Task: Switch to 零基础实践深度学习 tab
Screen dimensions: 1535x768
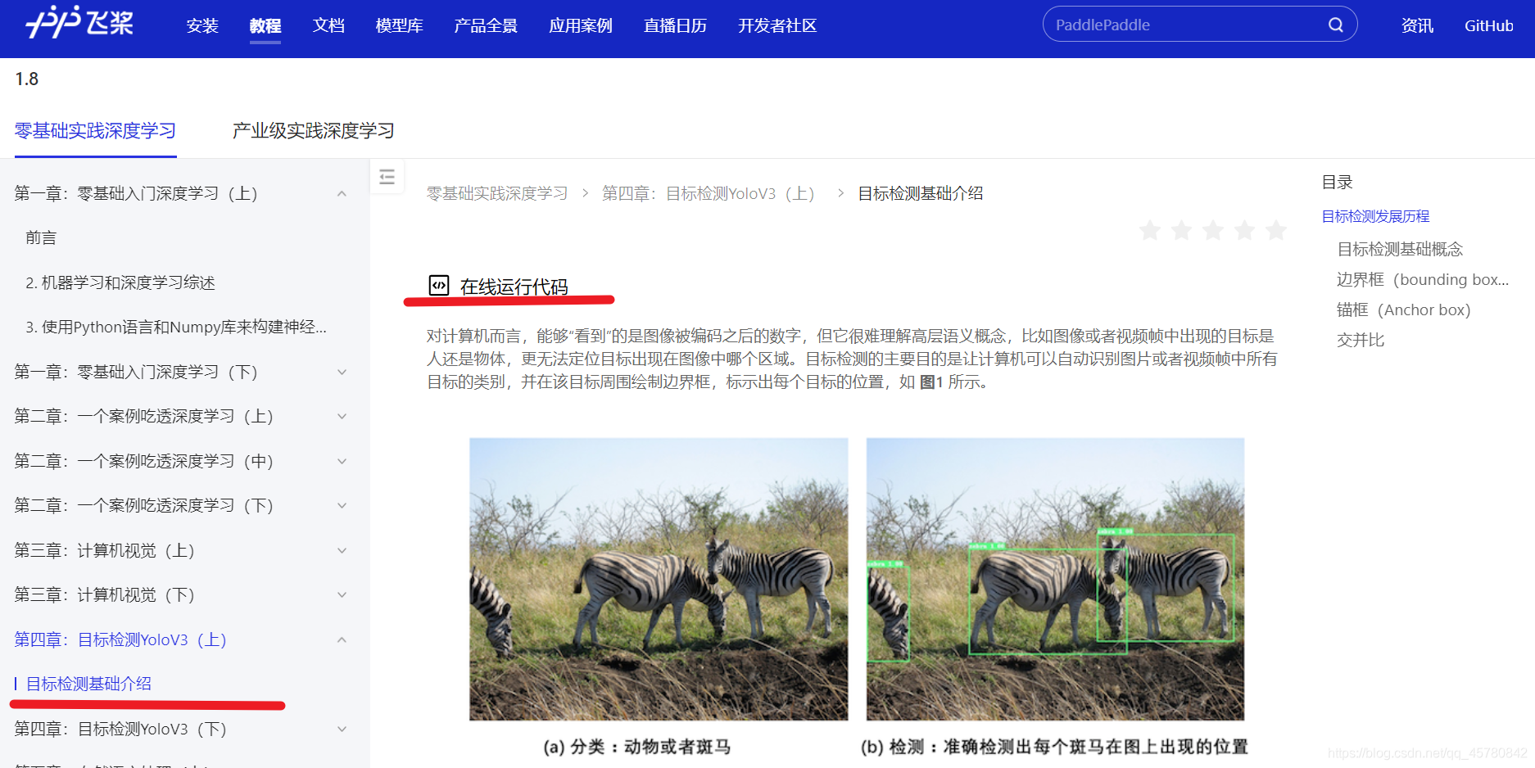Action: click(95, 131)
